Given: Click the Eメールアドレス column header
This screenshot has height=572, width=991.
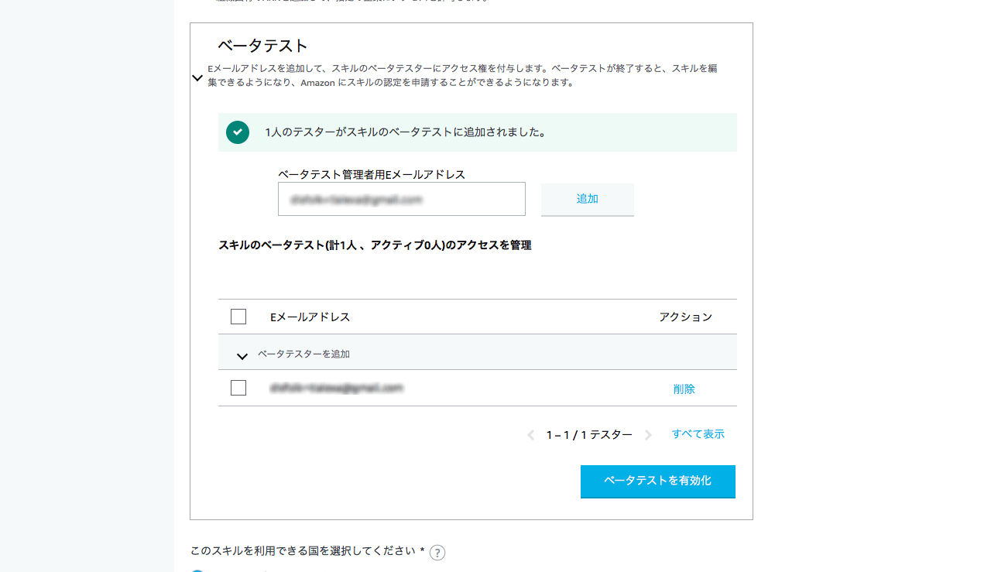Looking at the screenshot, I should pos(310,317).
